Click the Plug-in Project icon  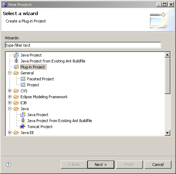[16, 67]
